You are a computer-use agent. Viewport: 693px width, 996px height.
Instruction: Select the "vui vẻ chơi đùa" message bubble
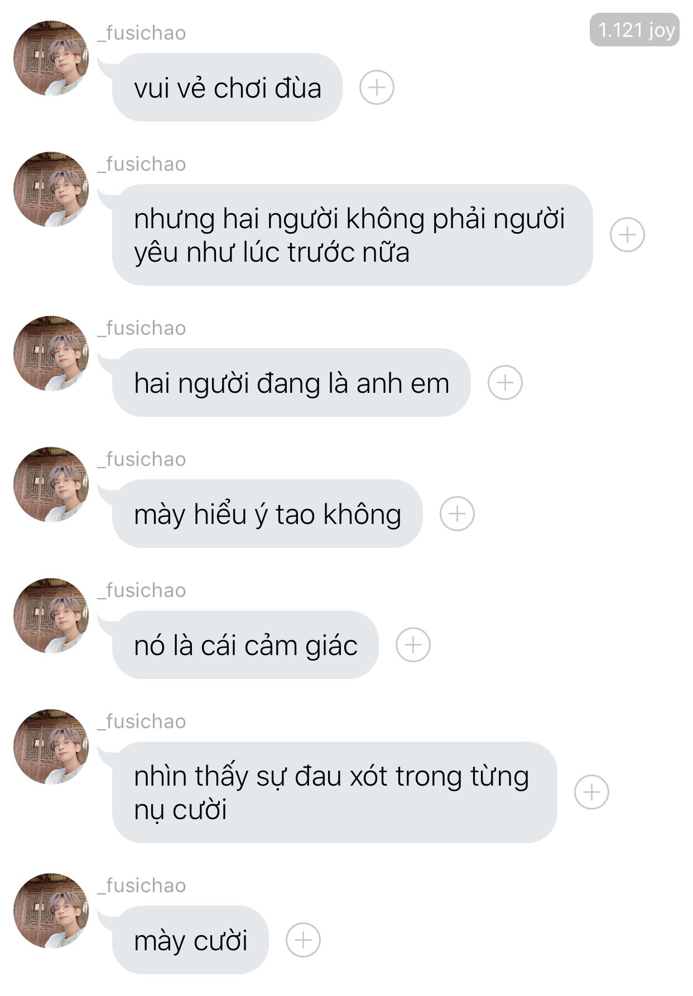[227, 88]
